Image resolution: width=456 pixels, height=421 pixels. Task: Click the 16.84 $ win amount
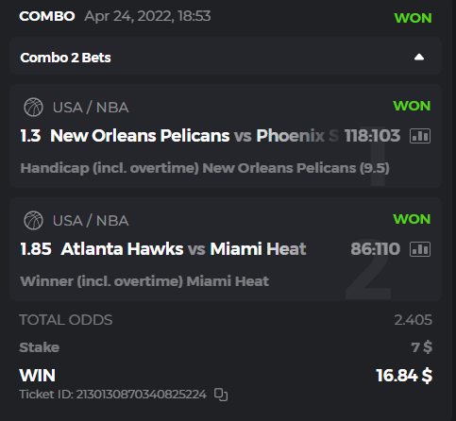(404, 376)
